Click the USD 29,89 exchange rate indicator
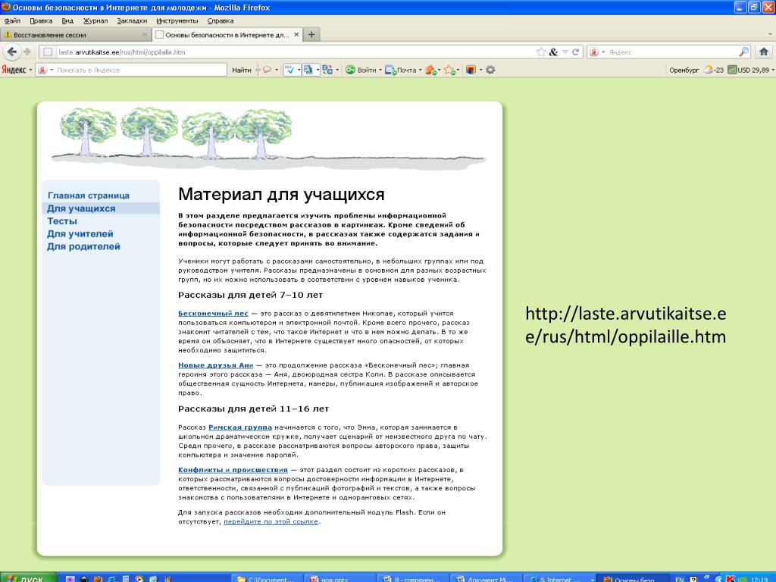 [x=748, y=70]
